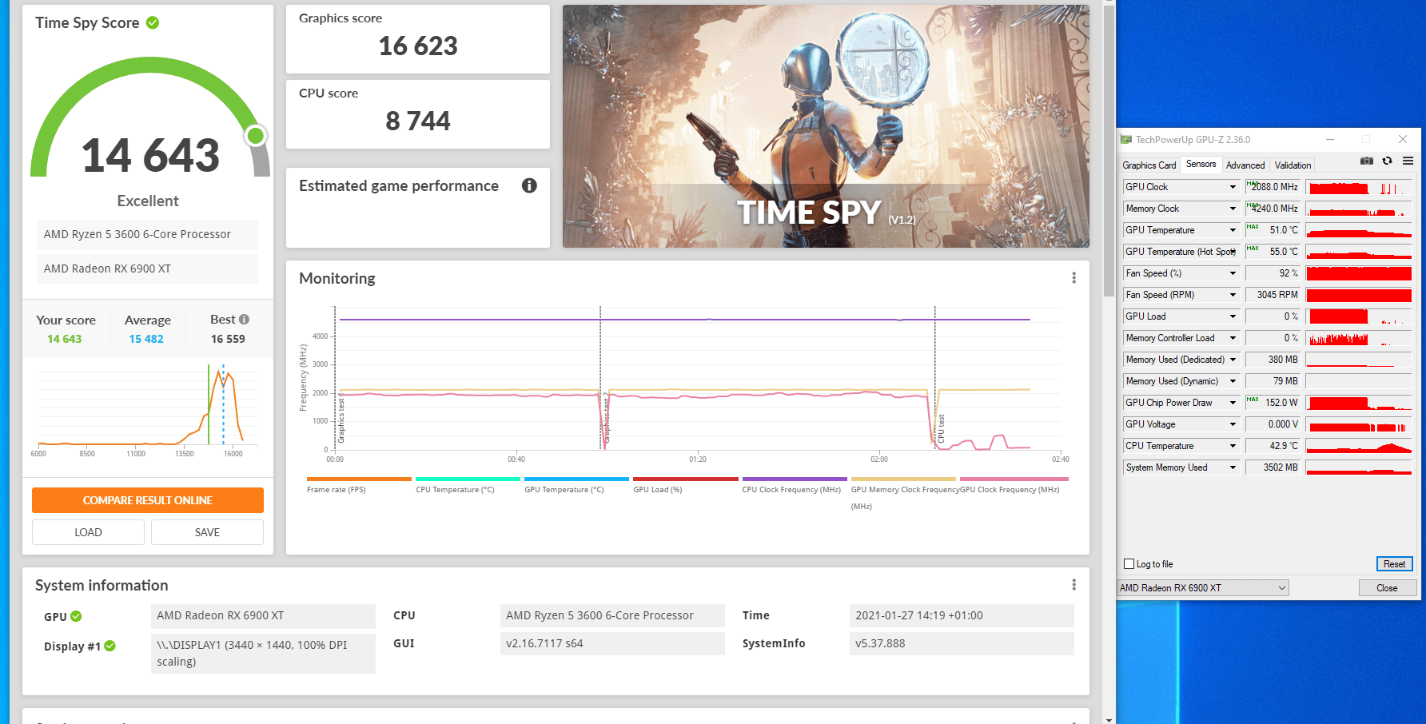This screenshot has width=1426, height=724.
Task: Open the GPU-Z hamburger menu
Action: [x=1408, y=161]
